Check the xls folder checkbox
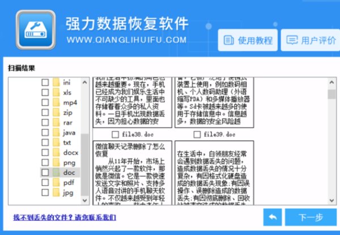Viewport: 340px width, 235px height. (45, 92)
